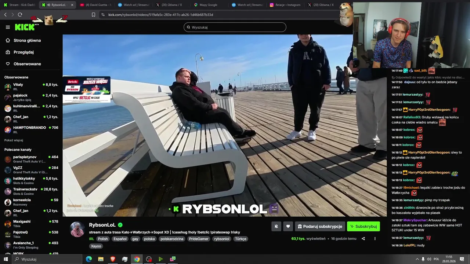Switch to first Watch xd Streamable tab
Screen dimensions: 470x264
point(133,5)
